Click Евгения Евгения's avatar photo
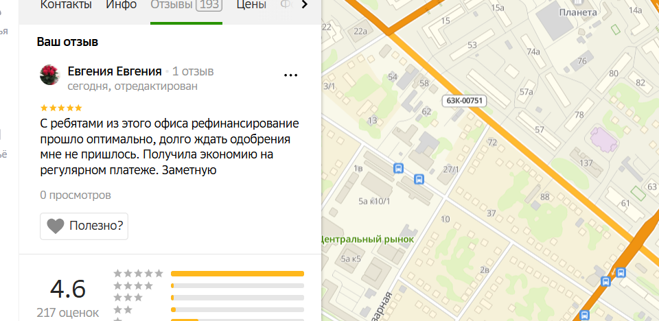The width and height of the screenshot is (659, 321). (x=50, y=75)
